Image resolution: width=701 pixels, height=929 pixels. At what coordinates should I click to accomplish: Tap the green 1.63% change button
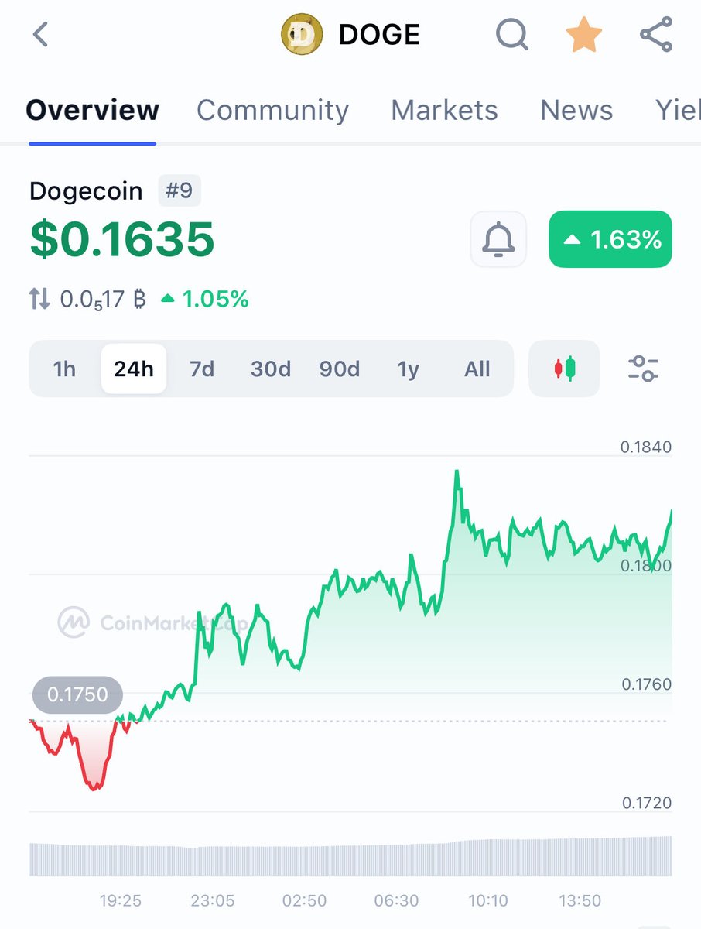coord(610,239)
